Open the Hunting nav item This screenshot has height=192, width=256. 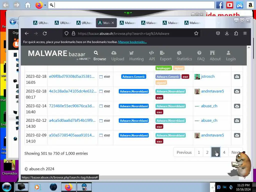point(136,56)
